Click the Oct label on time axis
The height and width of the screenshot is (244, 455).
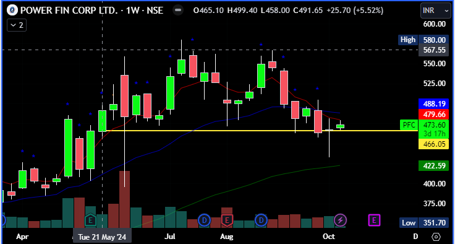click(x=329, y=237)
